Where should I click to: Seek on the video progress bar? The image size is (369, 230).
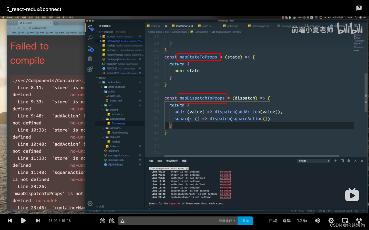click(x=184, y=211)
